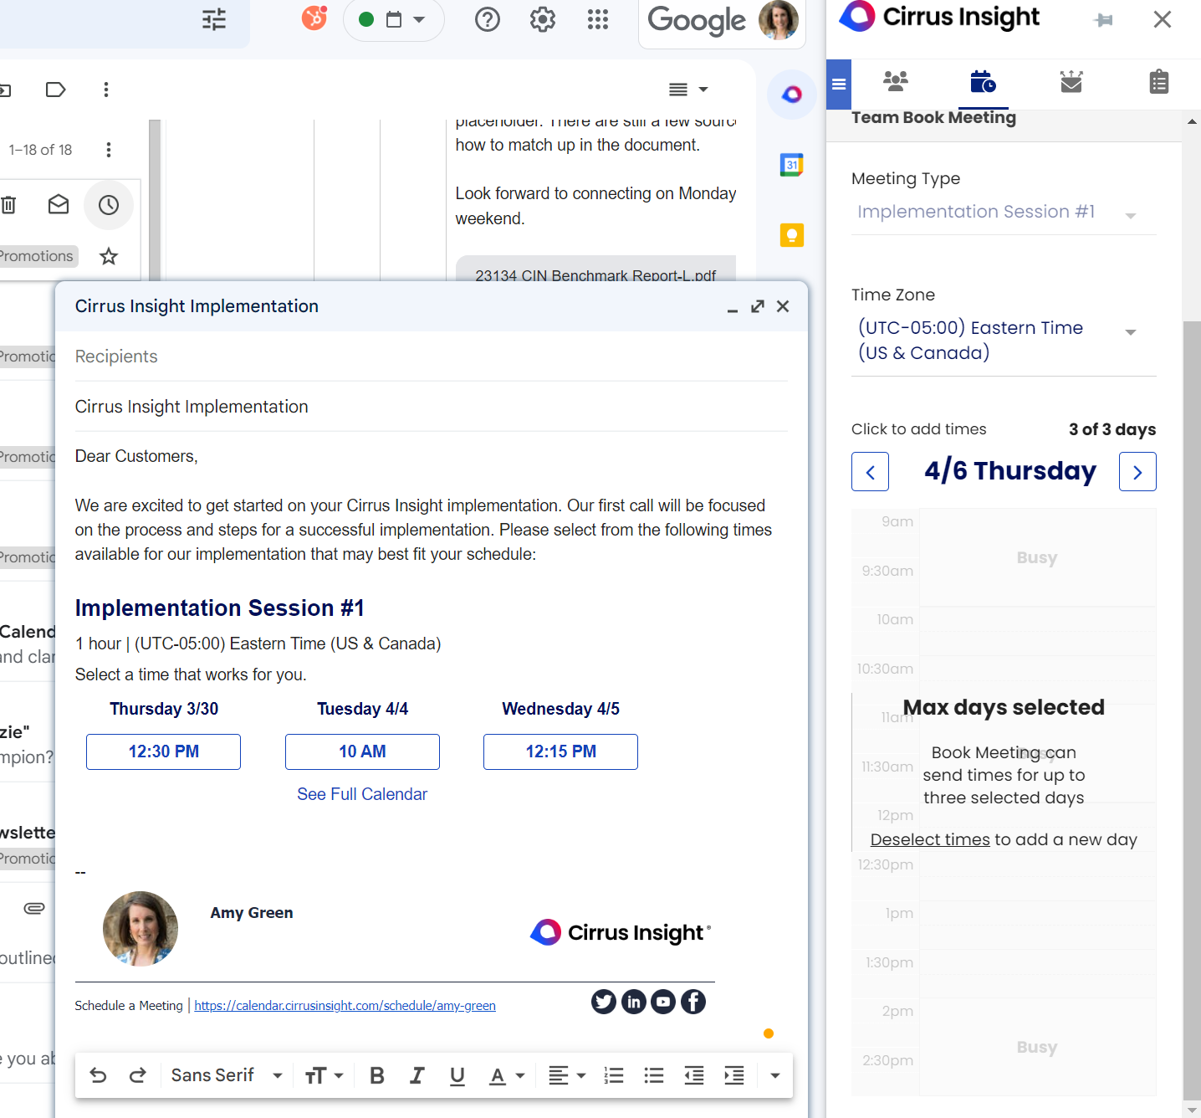Open Gmail search filter options icon
Image resolution: width=1201 pixels, height=1118 pixels.
coord(214,19)
